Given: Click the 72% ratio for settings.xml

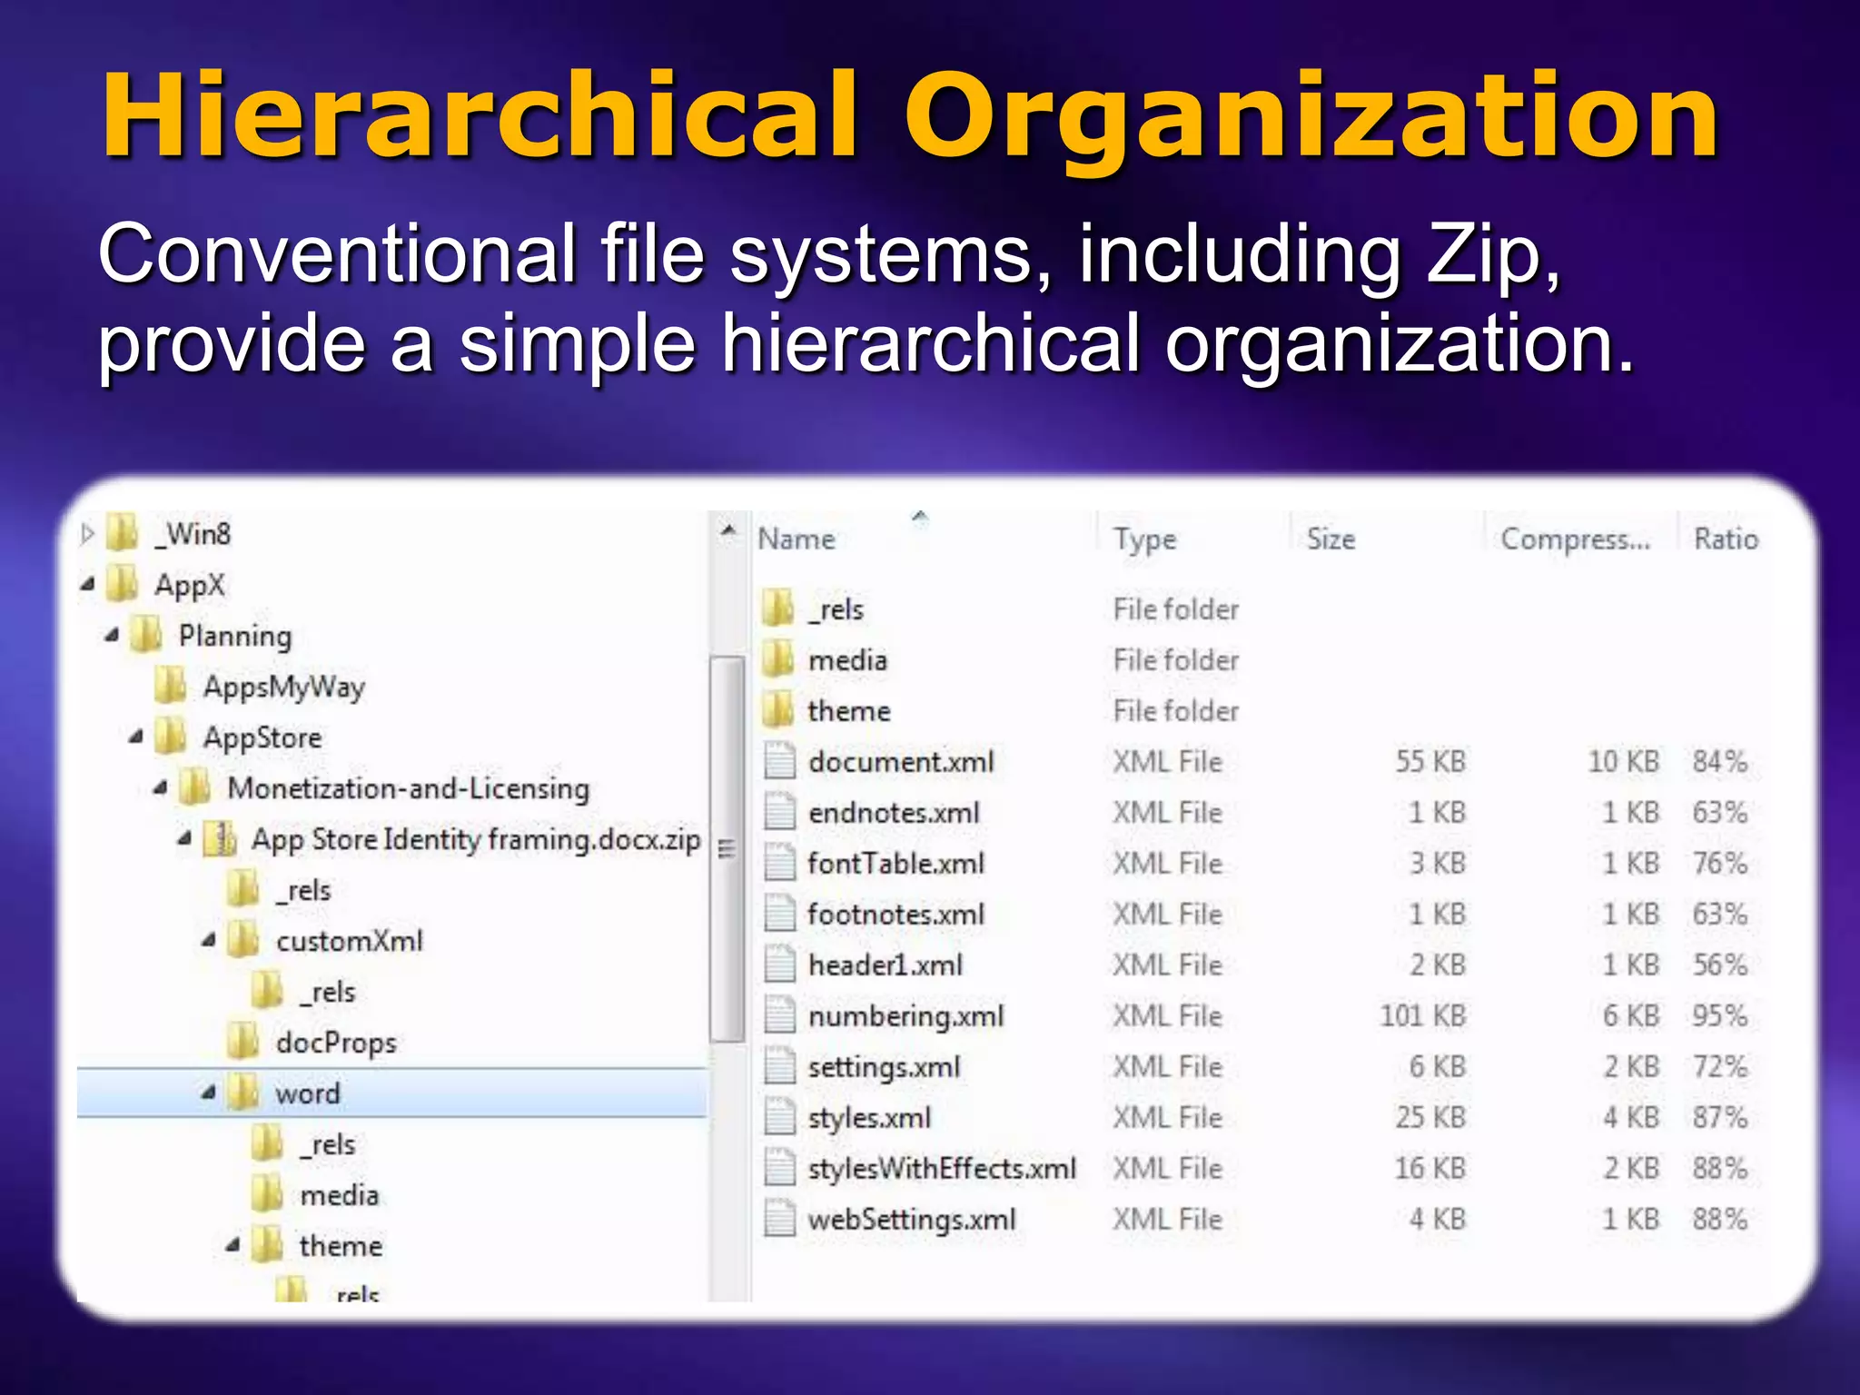Looking at the screenshot, I should click(x=1719, y=1066).
